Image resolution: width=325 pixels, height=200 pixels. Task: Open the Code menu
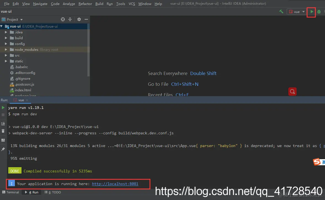pos(55,4)
